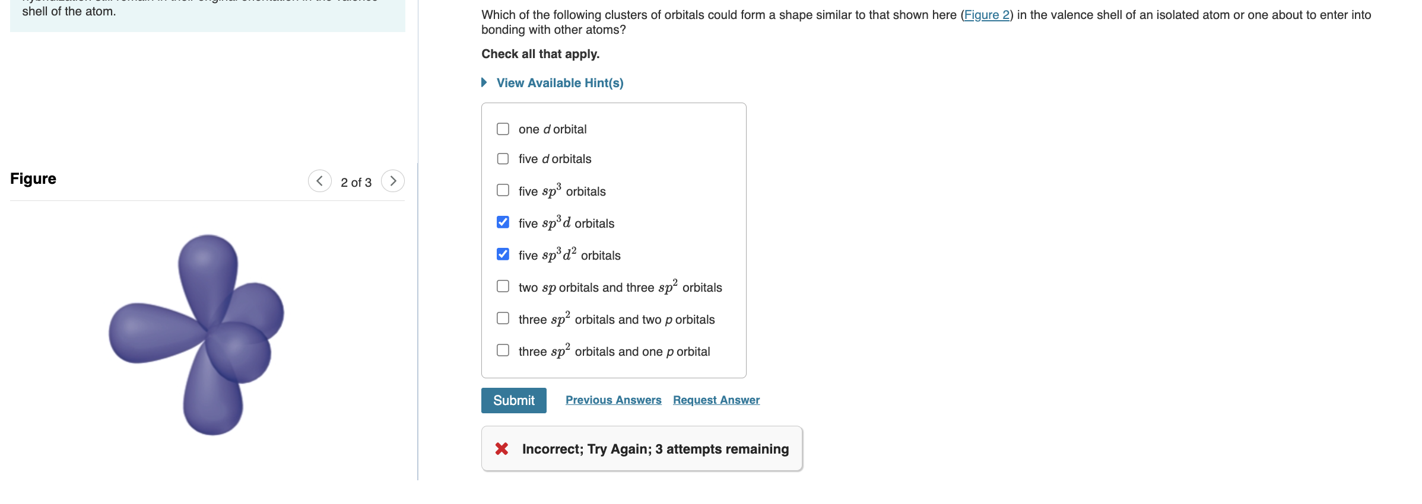Navigate forward in the figure carousel
1422x504 pixels.
point(393,181)
